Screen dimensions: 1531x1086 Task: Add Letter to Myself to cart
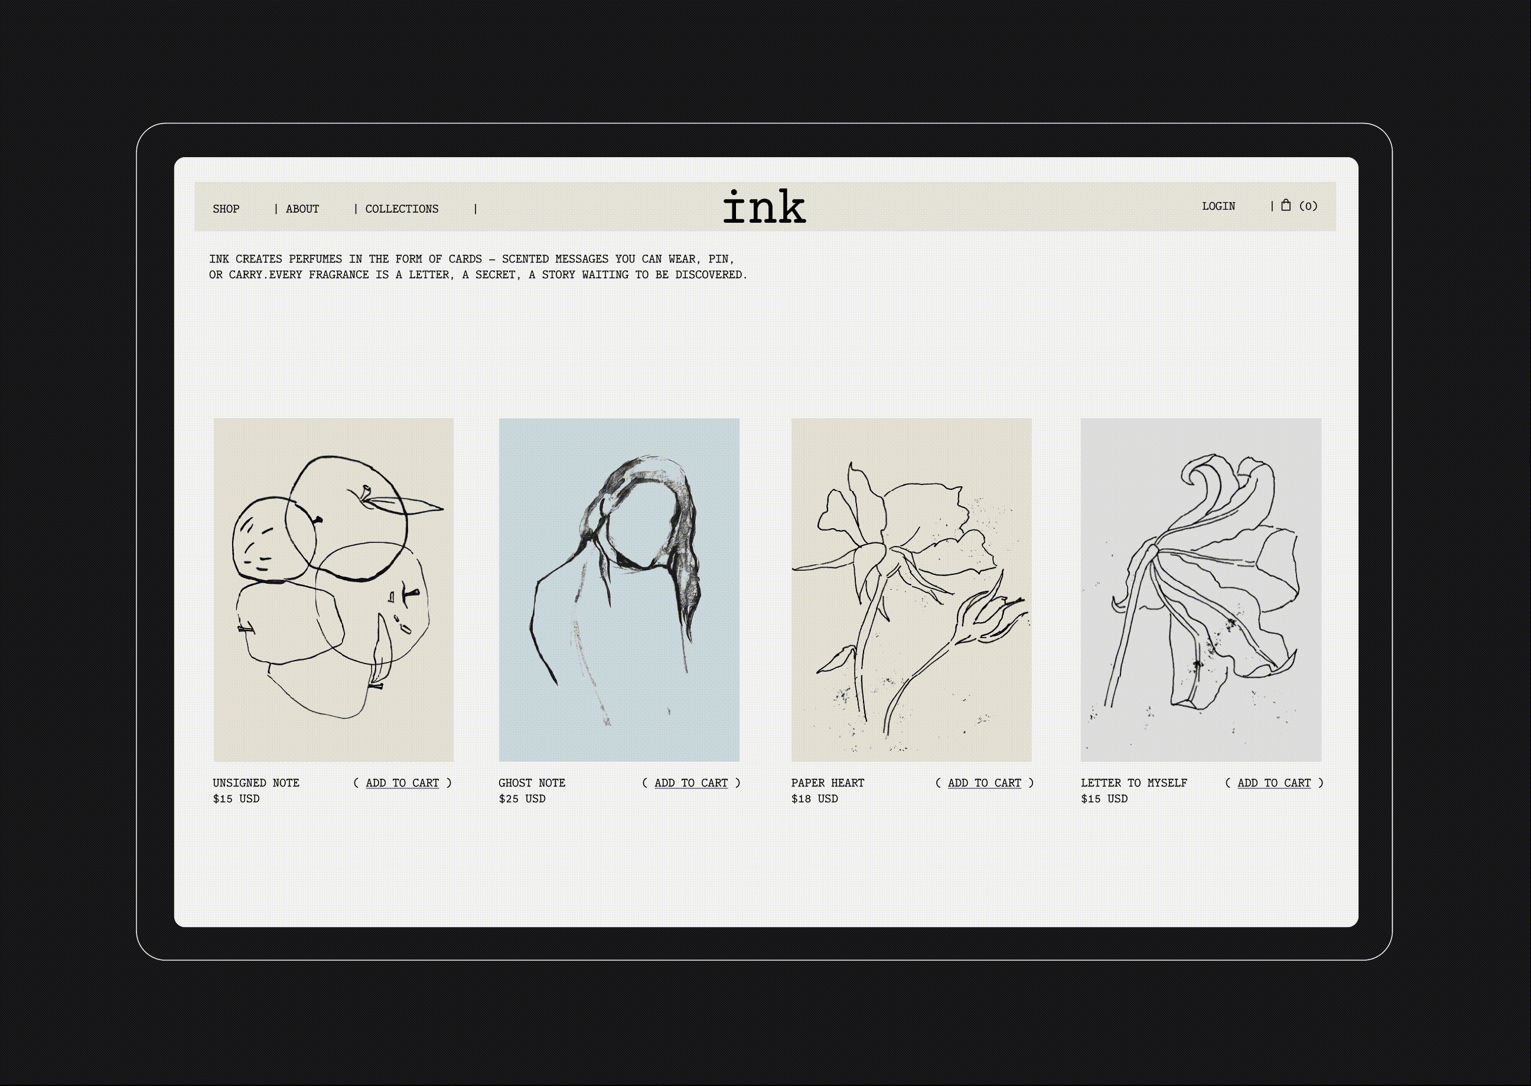click(x=1274, y=783)
